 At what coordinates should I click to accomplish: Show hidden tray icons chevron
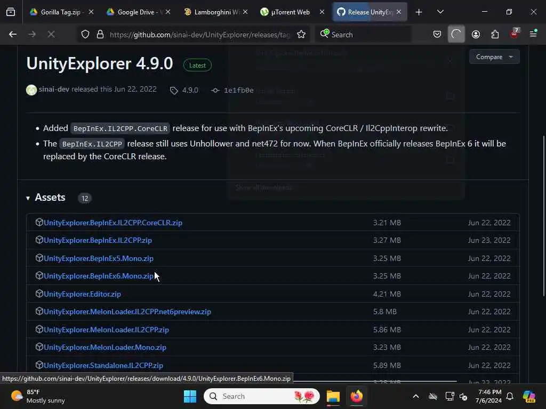point(416,396)
